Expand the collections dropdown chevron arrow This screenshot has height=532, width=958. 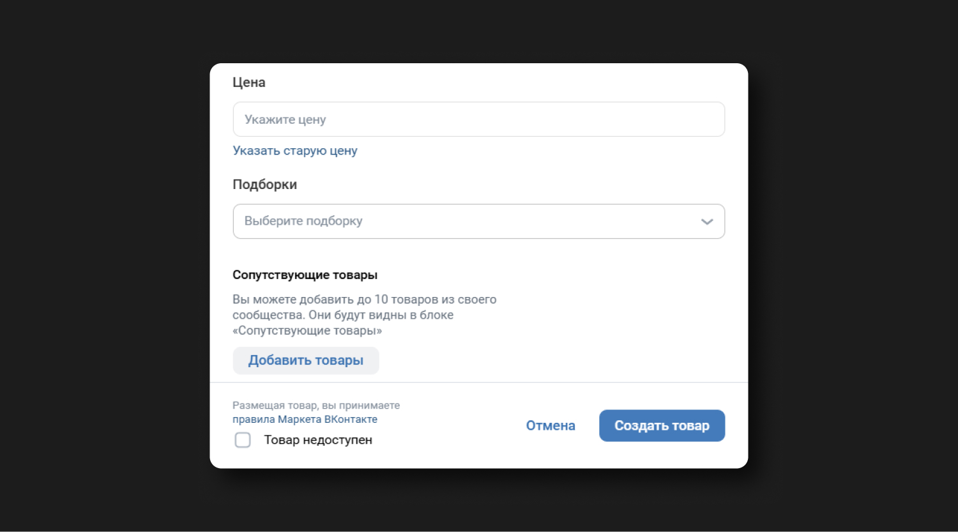pos(706,222)
